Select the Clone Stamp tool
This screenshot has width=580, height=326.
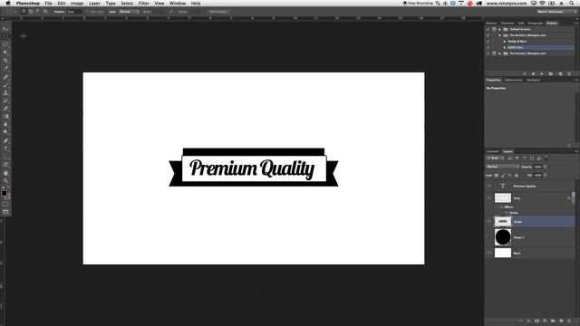pyautogui.click(x=5, y=92)
